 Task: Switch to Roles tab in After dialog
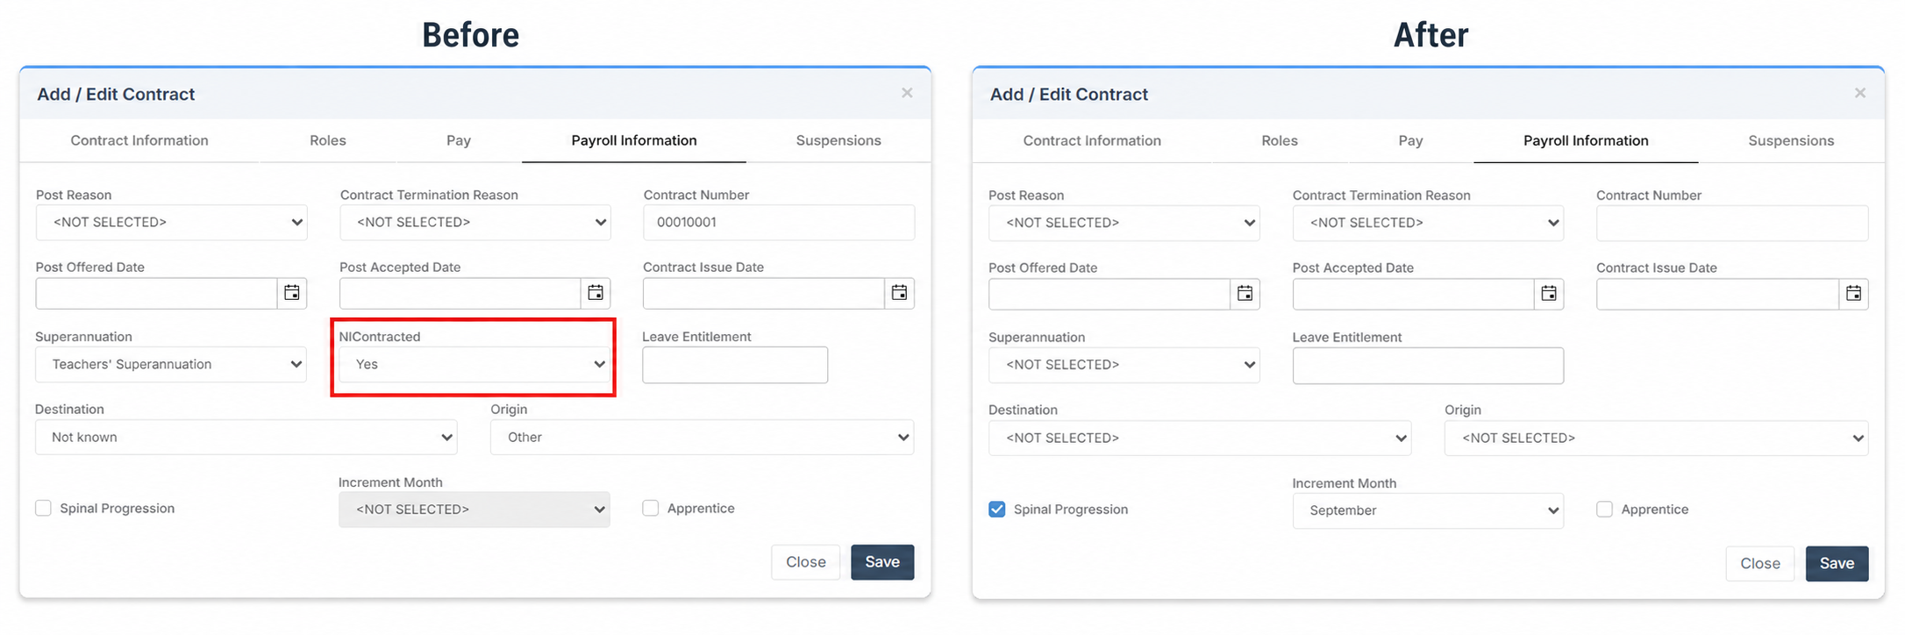point(1280,140)
